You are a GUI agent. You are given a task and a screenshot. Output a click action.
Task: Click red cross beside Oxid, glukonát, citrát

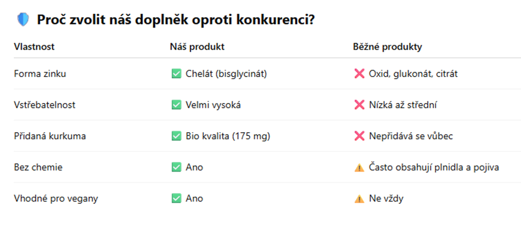click(x=359, y=74)
